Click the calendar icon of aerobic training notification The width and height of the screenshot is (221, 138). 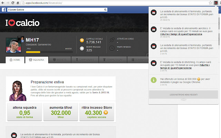tap(154, 29)
